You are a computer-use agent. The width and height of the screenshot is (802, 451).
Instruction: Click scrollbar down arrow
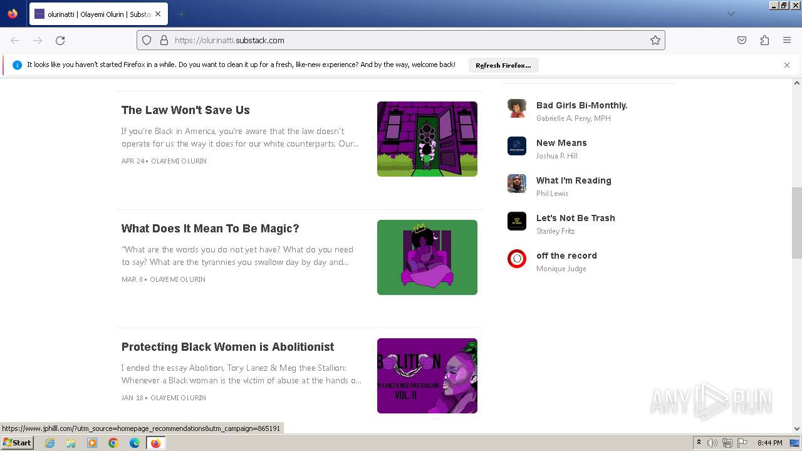tap(797, 428)
